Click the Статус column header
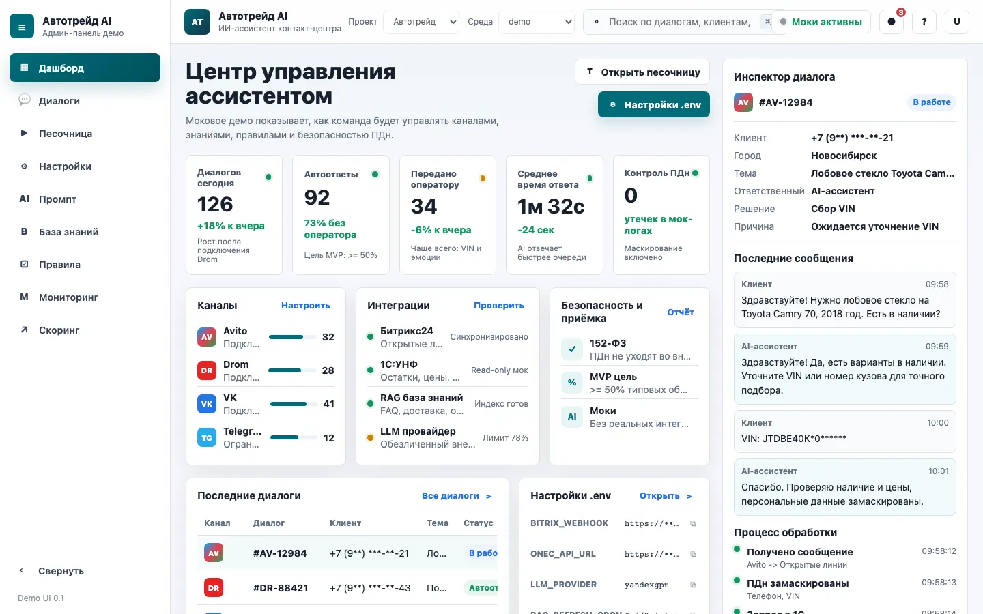The width and height of the screenshot is (983, 614). pyautogui.click(x=478, y=523)
